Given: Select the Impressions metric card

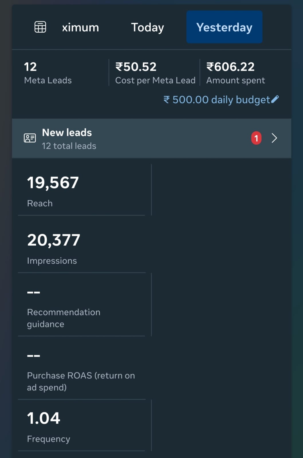Looking at the screenshot, I should pyautogui.click(x=82, y=248).
